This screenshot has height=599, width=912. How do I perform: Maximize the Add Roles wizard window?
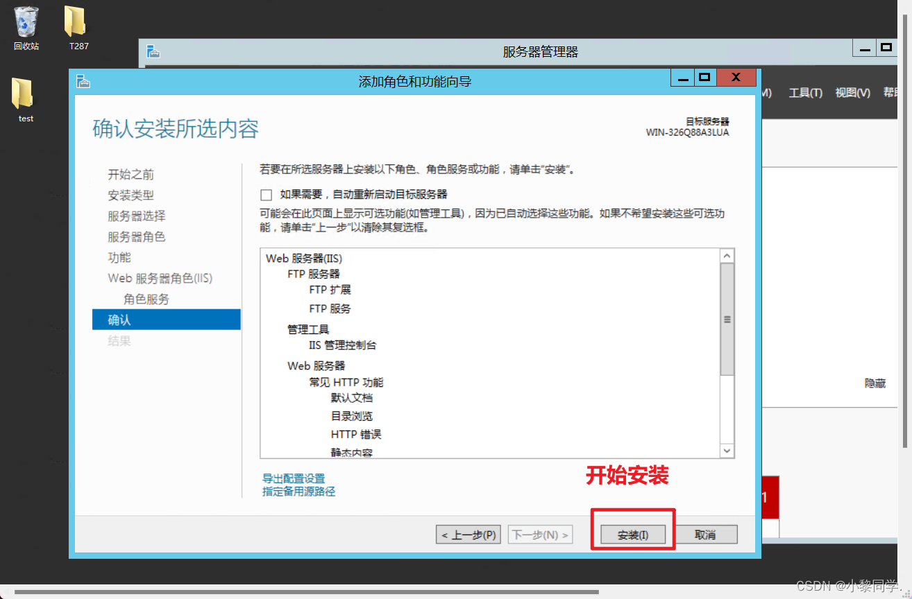pyautogui.click(x=704, y=78)
